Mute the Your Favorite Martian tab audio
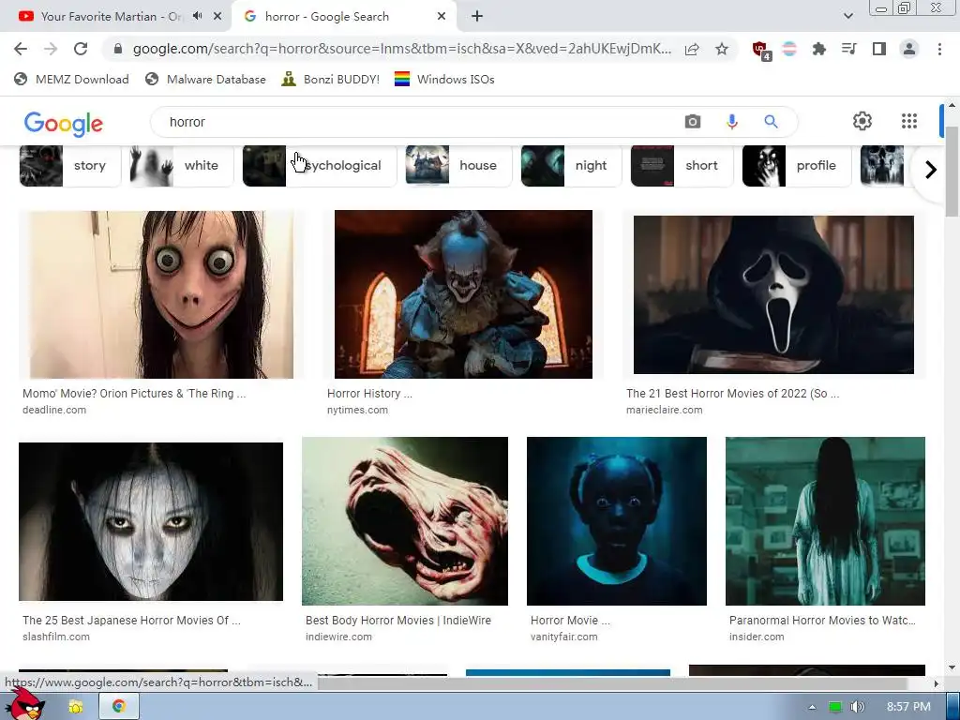The image size is (960, 720). coord(197,16)
